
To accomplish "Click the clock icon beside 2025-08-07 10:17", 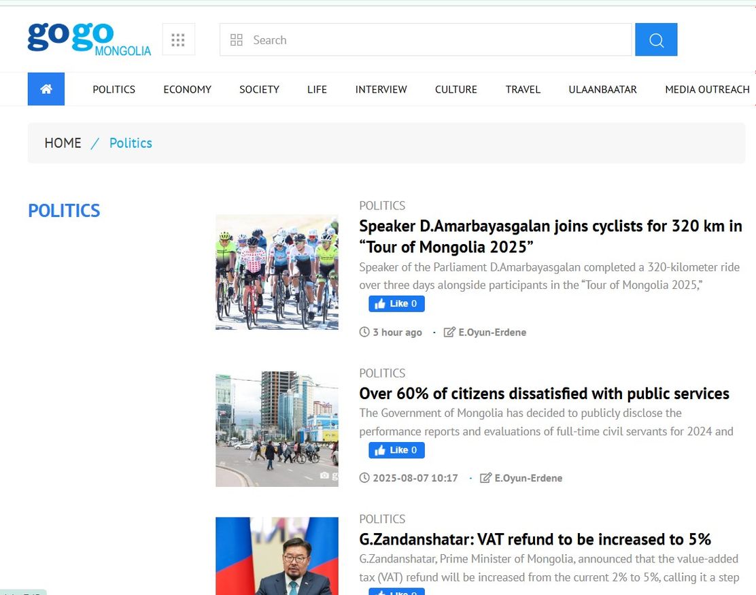I will coord(364,478).
